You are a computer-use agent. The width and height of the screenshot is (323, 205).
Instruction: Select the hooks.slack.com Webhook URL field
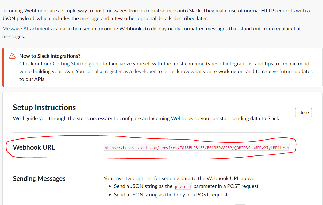coord(197,148)
